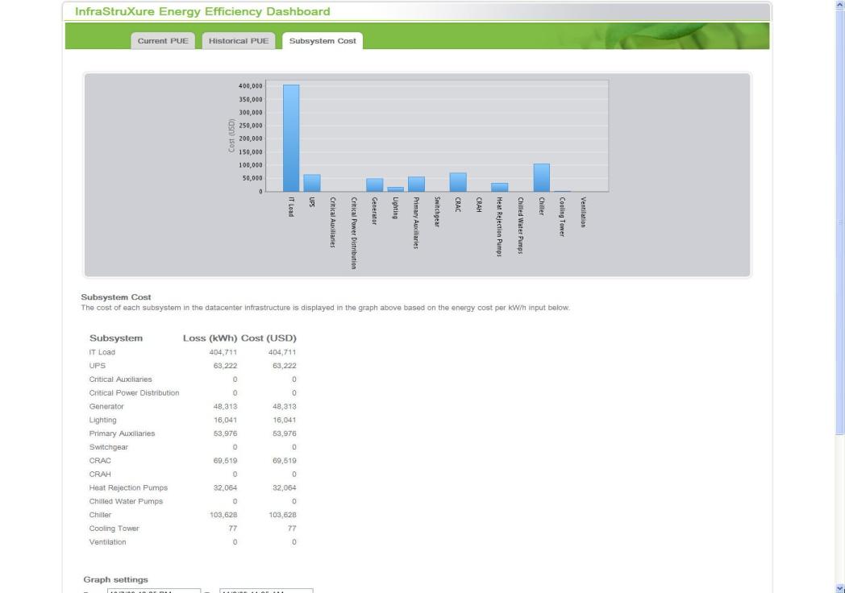845x593 pixels.
Task: Open the Historical PUE tab
Action: (x=239, y=41)
